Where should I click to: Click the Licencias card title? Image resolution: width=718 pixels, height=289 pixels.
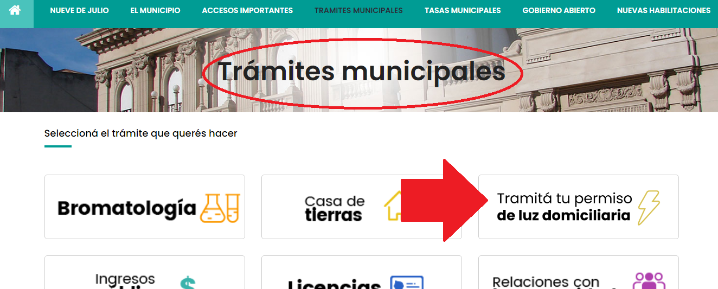[334, 284]
